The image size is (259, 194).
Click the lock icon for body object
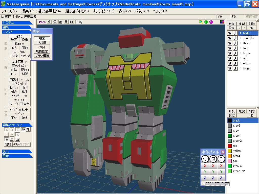click(235, 33)
